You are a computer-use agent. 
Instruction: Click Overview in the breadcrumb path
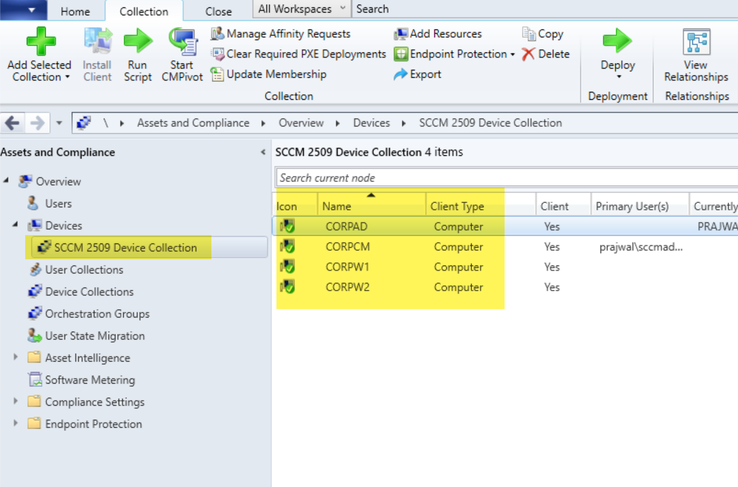(x=301, y=123)
